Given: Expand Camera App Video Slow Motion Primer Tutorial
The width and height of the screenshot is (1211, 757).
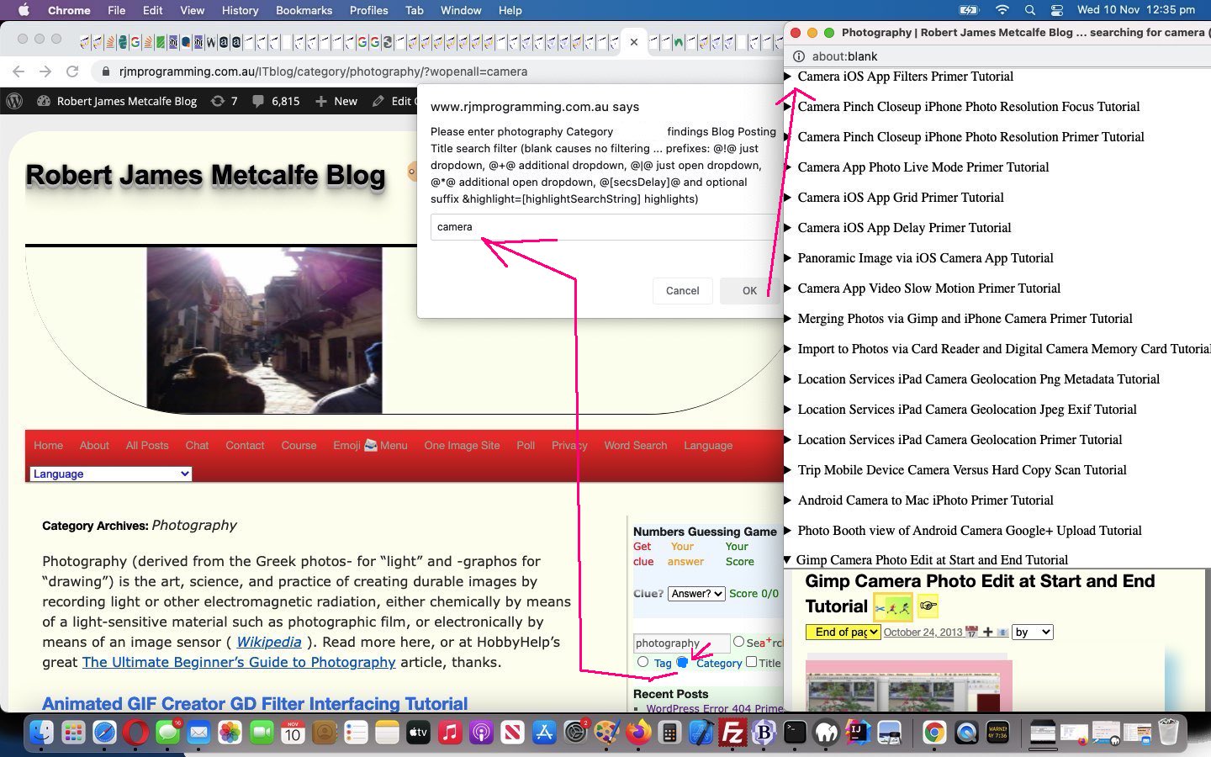Looking at the screenshot, I should [928, 289].
